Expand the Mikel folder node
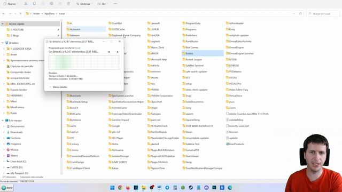The height and width of the screenshot is (192, 342). (x=4, y=101)
